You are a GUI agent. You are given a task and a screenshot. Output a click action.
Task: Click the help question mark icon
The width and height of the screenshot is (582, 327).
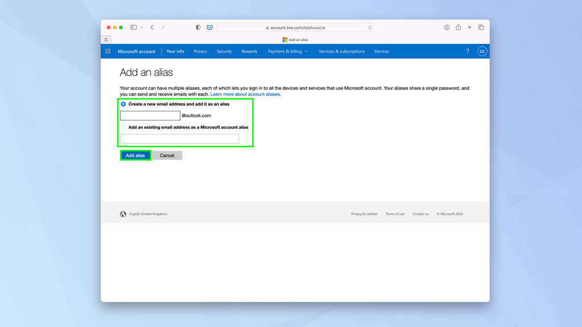[467, 51]
